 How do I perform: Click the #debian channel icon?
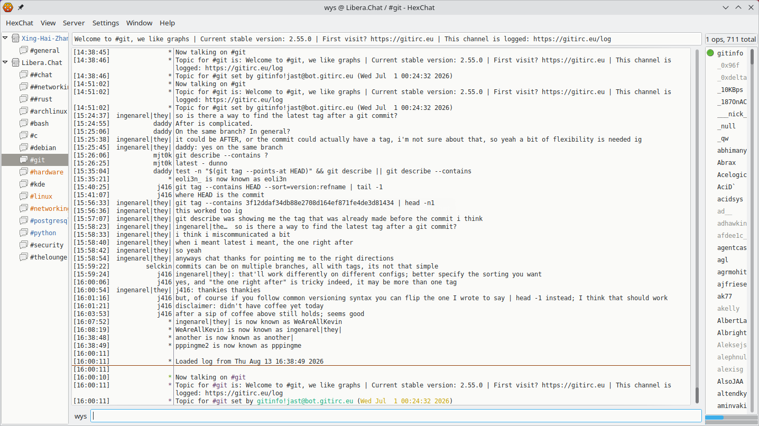(23, 147)
